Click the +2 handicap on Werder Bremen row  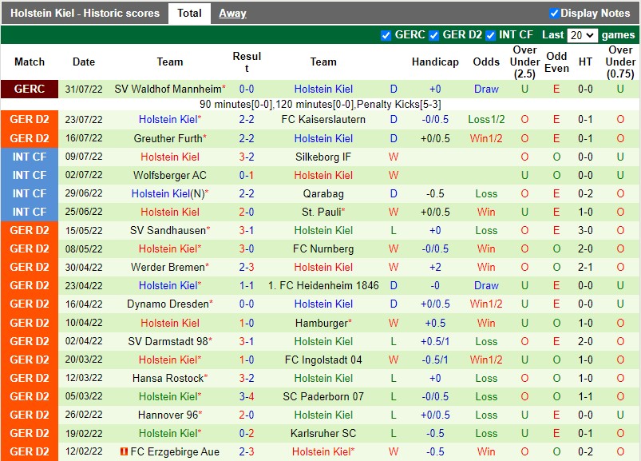(435, 267)
